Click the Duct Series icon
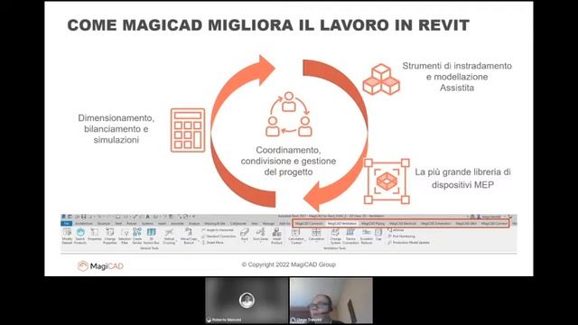 [261, 235]
